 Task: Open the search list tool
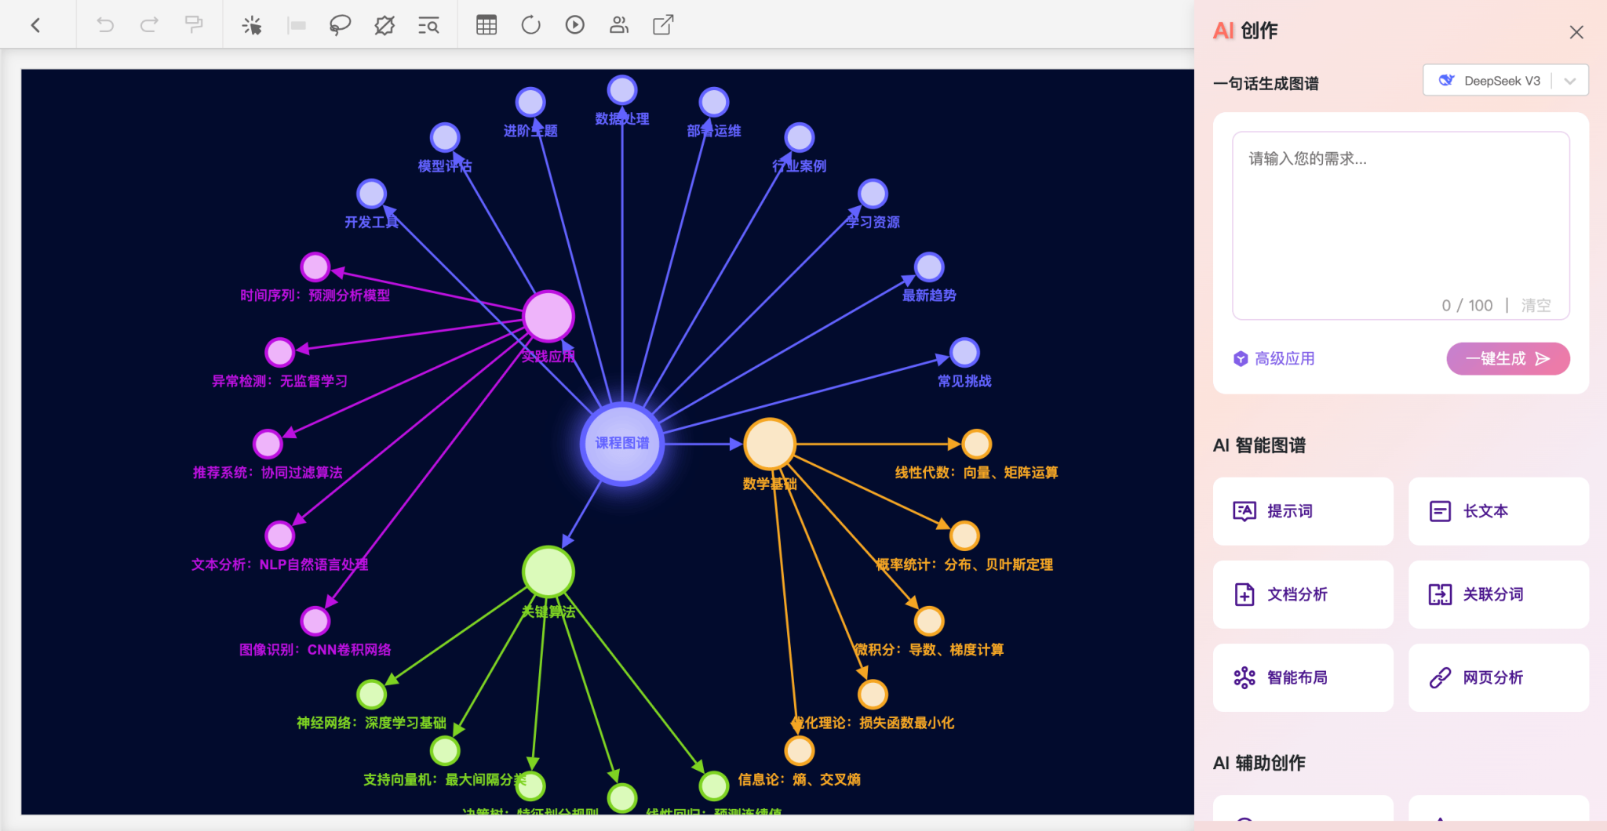point(428,25)
